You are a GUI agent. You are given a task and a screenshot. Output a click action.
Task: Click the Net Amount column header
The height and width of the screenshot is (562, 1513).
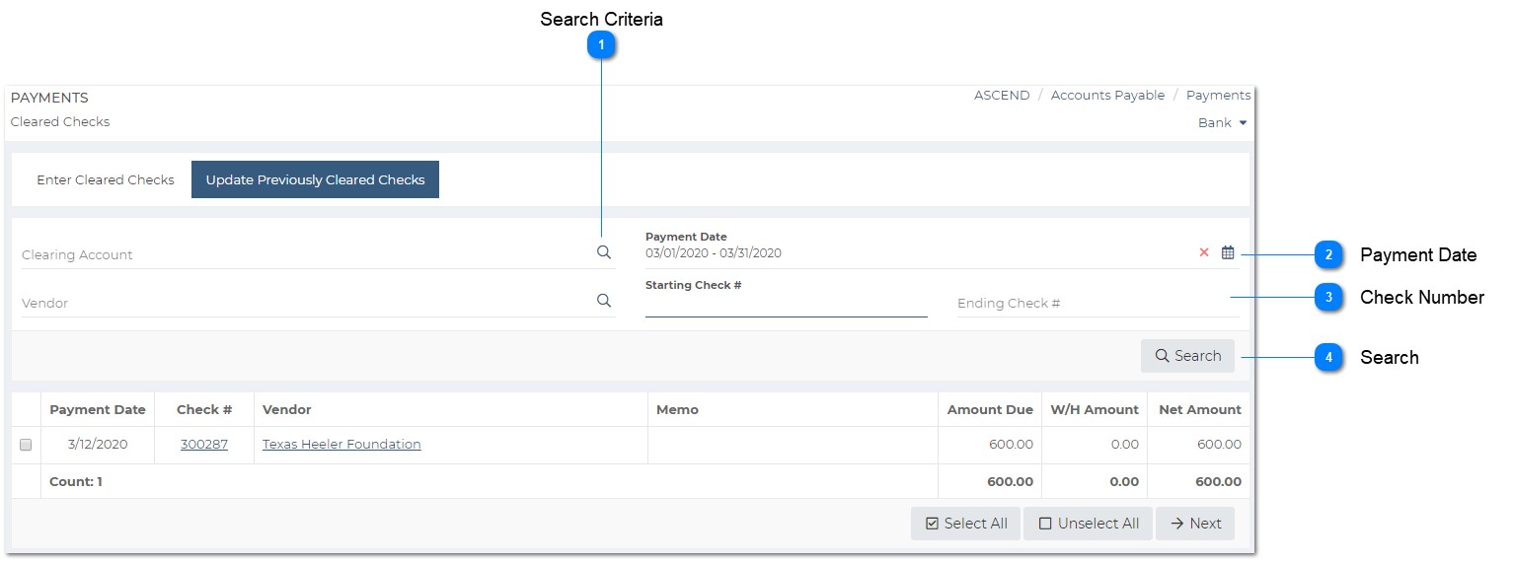[1199, 409]
